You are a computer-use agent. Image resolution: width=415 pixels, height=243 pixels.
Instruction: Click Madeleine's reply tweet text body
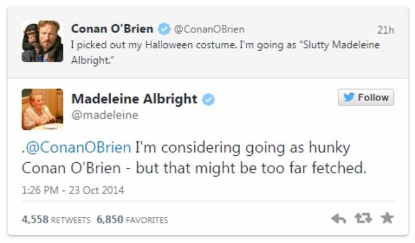[x=194, y=158]
